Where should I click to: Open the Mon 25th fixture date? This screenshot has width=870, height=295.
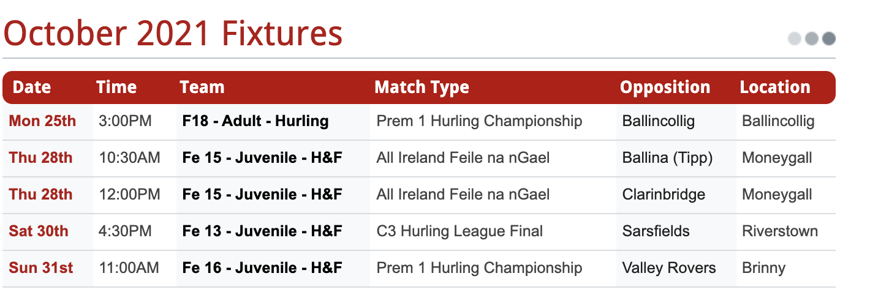coord(42,121)
